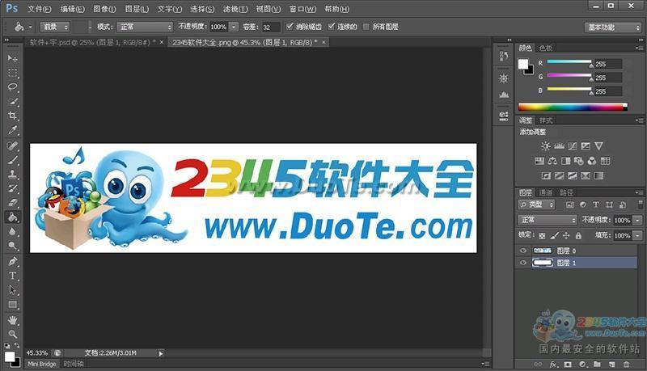Image resolution: width=647 pixels, height=371 pixels.
Task: Add a Vibrance adjustment (triangle icon)
Action: tap(598, 146)
